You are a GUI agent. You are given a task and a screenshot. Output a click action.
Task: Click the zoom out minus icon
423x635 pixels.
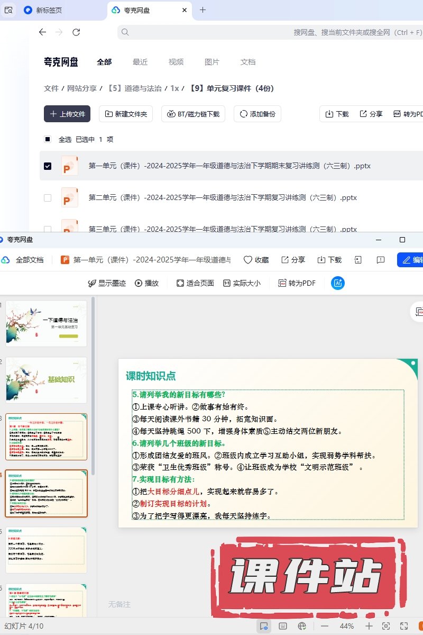click(x=324, y=626)
